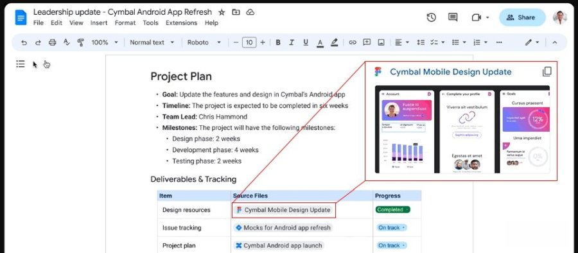Select the Deliverables & Tracking heading
The width and height of the screenshot is (578, 253).
tap(193, 179)
